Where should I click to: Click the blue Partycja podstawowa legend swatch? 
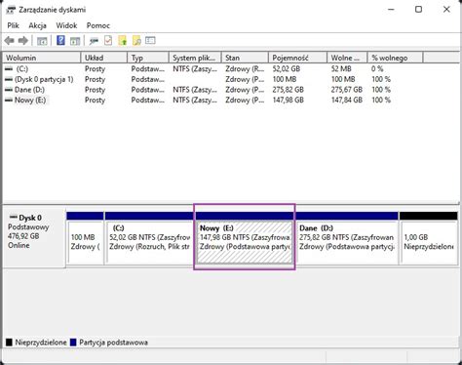coord(73,343)
